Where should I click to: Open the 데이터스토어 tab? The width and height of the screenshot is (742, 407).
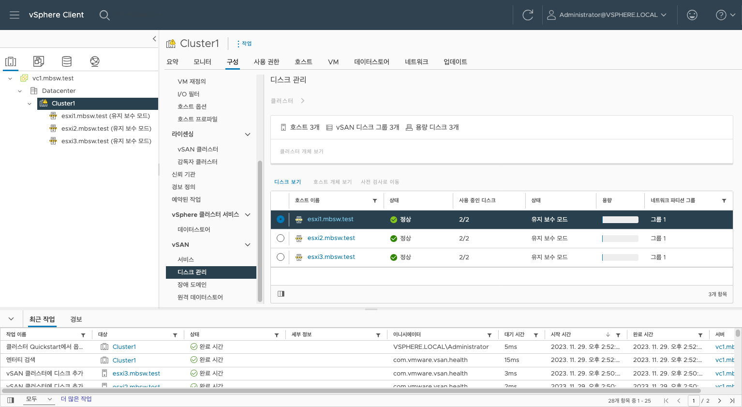coord(371,62)
